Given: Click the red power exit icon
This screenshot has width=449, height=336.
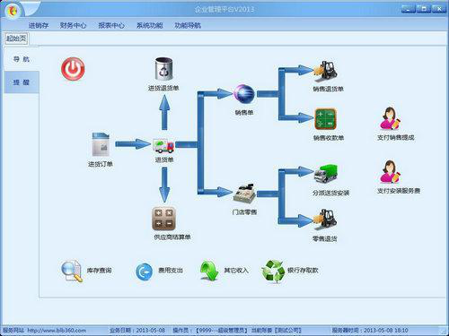Looking at the screenshot, I should 73,69.
